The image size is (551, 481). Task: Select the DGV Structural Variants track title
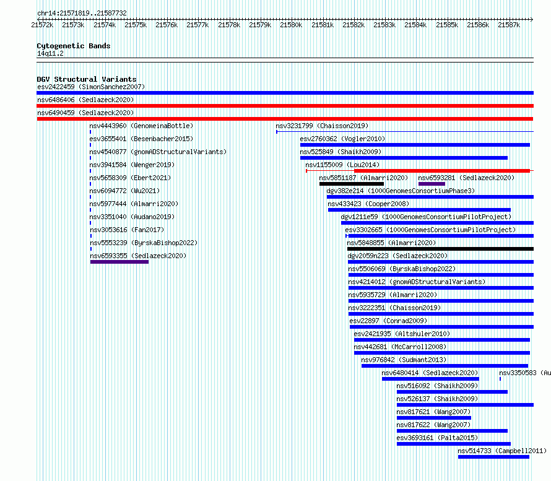point(87,79)
